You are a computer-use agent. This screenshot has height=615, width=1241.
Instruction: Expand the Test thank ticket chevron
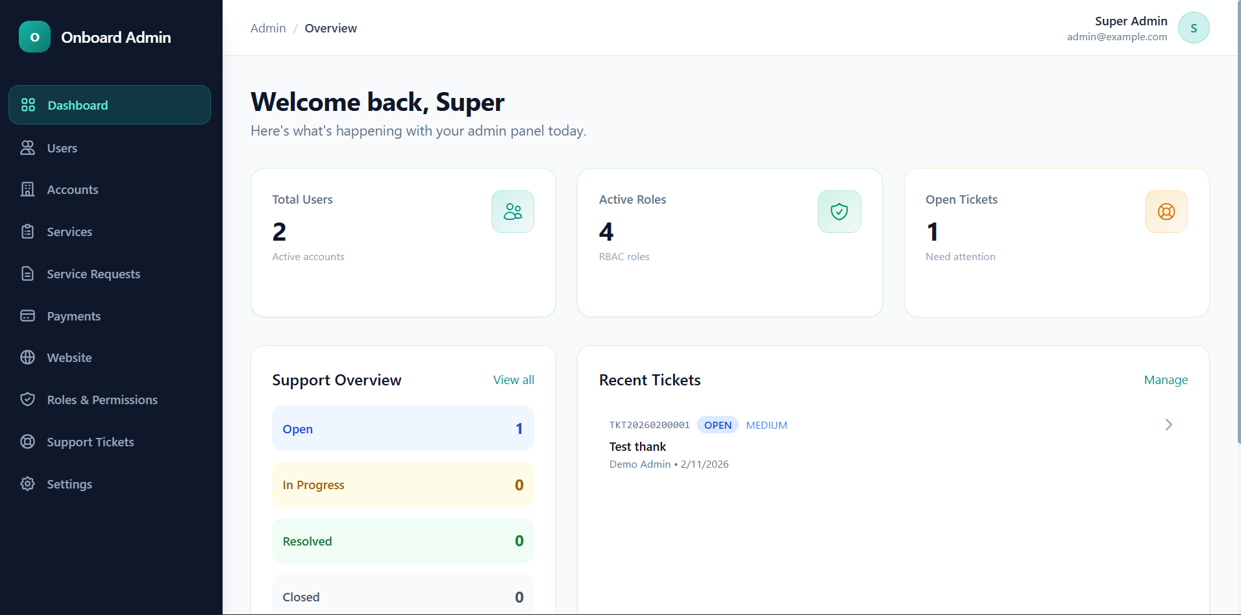coord(1168,425)
